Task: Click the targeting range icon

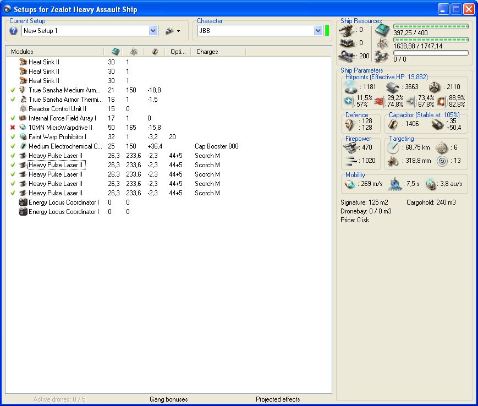Action: pyautogui.click(x=393, y=147)
